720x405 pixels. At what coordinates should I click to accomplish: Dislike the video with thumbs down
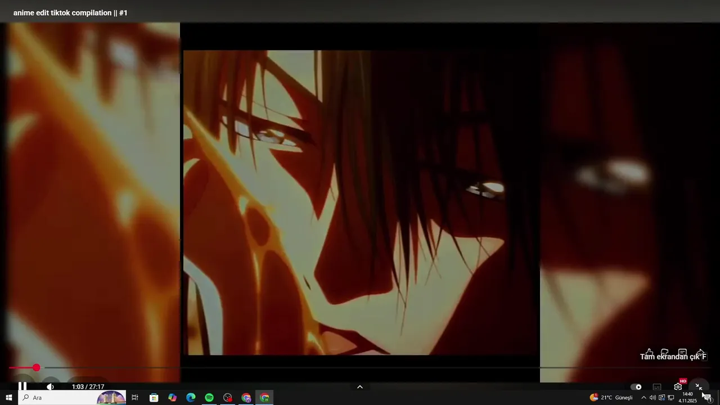(665, 353)
